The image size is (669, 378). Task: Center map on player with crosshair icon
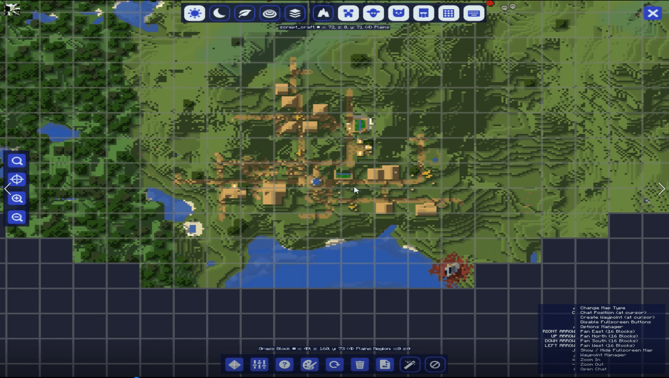pyautogui.click(x=16, y=179)
